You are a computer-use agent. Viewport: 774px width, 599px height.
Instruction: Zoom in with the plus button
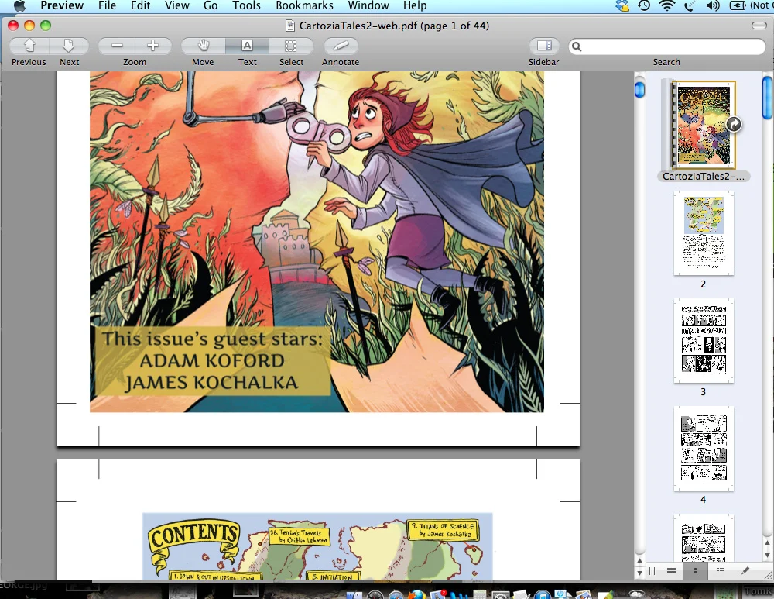click(153, 46)
